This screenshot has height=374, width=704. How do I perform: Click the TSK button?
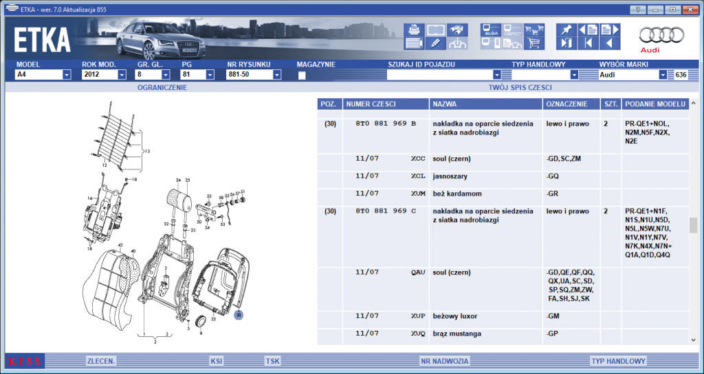[272, 361]
